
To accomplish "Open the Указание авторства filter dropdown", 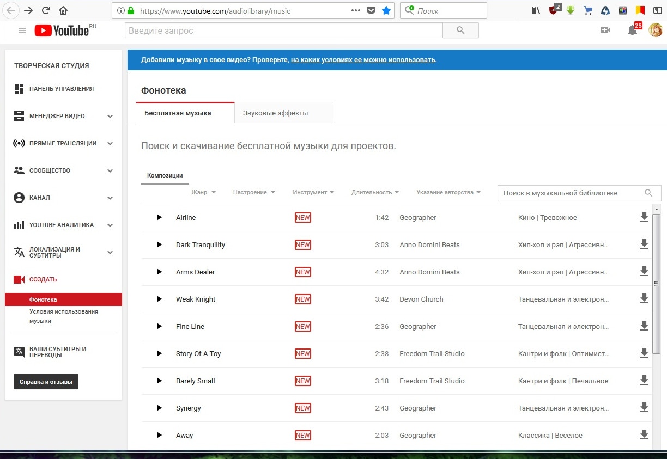I will 448,192.
